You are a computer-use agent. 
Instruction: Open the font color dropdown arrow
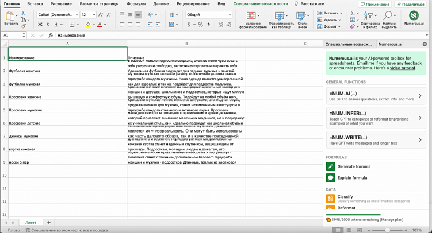105,25
